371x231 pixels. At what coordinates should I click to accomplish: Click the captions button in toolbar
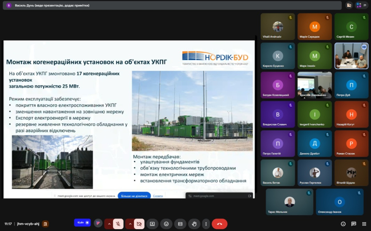click(180, 224)
